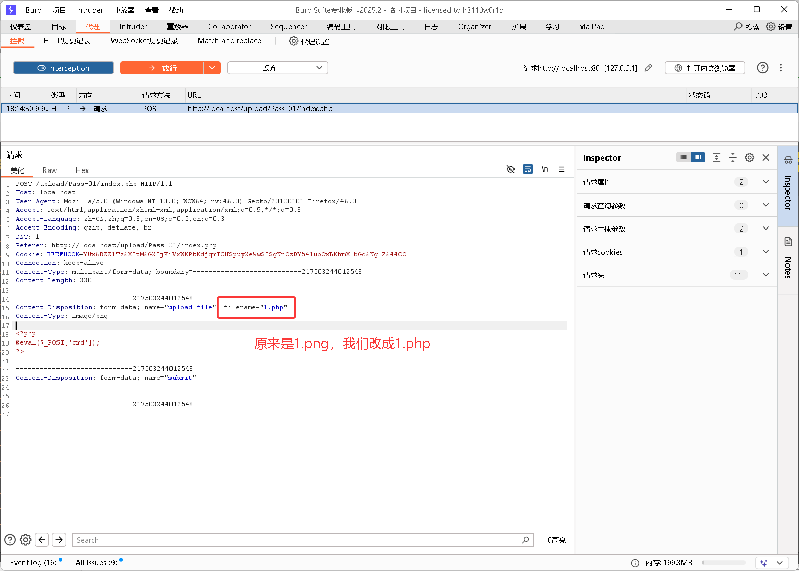799x571 pixels.
Task: Open the 项目 project menu
Action: (59, 10)
